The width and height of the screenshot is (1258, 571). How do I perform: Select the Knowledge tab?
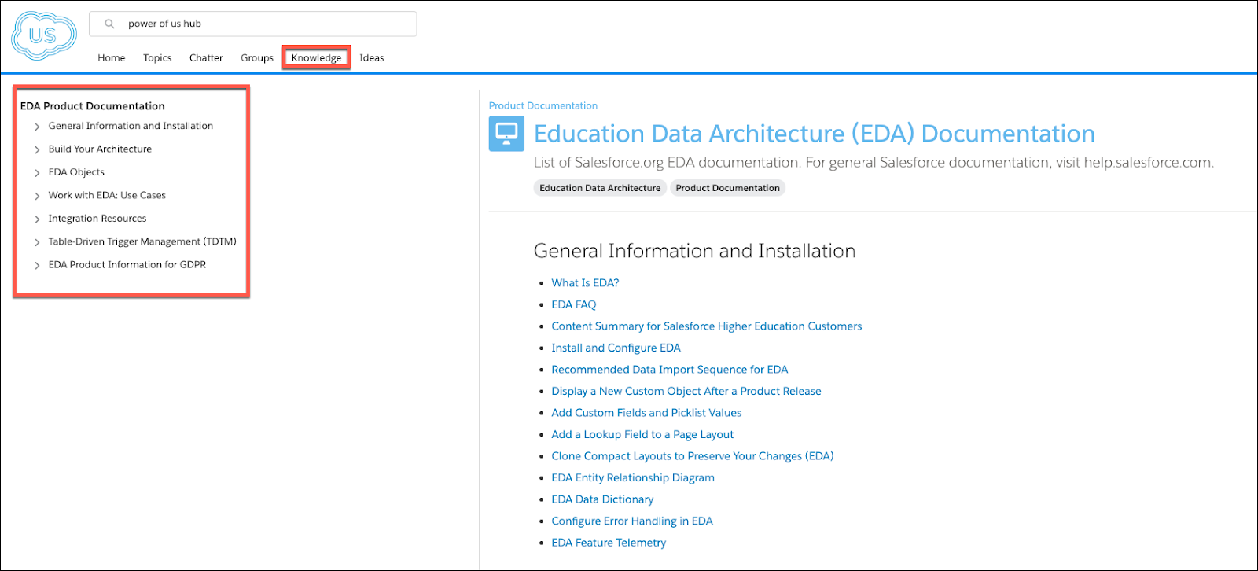click(316, 58)
